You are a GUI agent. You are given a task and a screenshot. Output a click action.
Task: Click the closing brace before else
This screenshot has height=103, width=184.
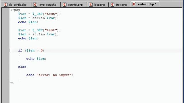[19, 63]
